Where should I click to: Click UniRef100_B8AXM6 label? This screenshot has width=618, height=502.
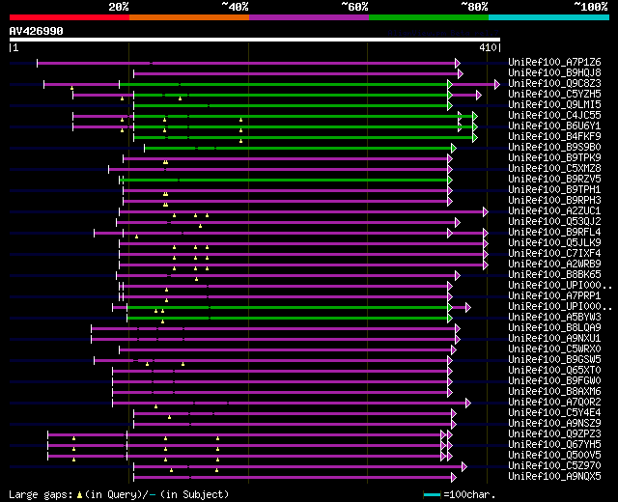554,392
